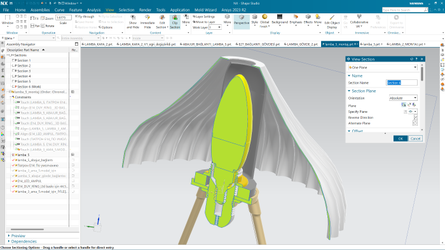Click Move to Layer
Screen dimensions: 445x250
tap(204, 22)
